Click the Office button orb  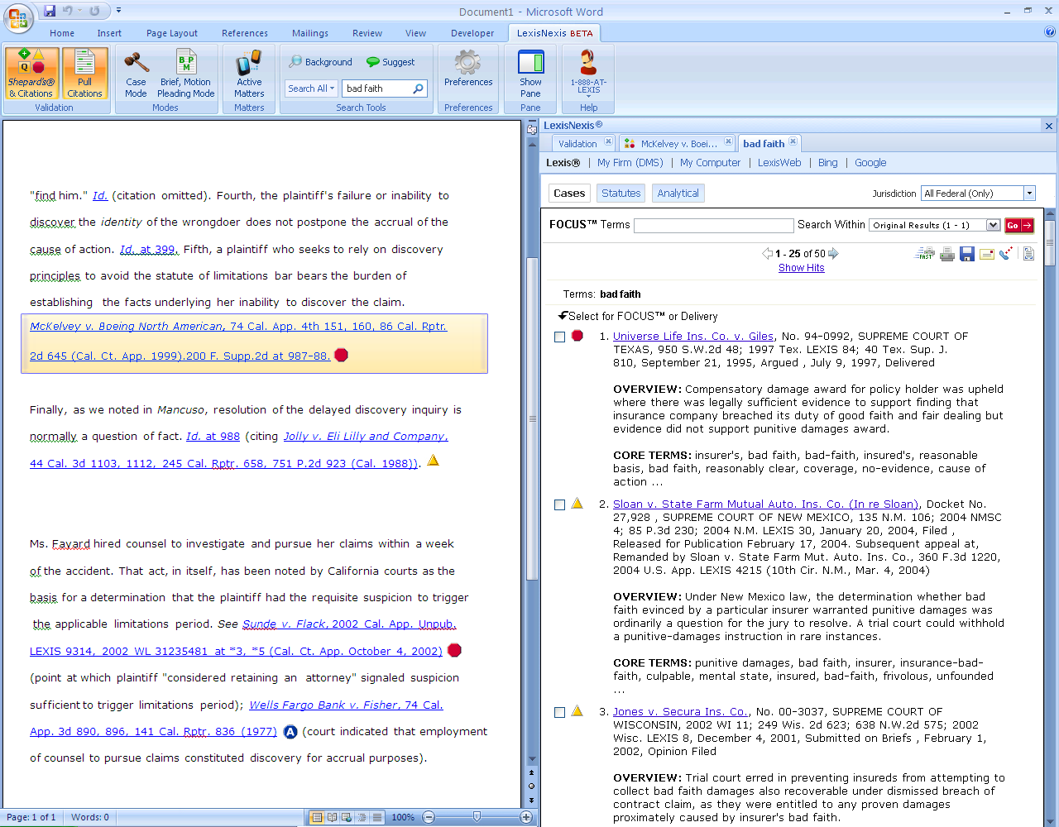click(17, 17)
